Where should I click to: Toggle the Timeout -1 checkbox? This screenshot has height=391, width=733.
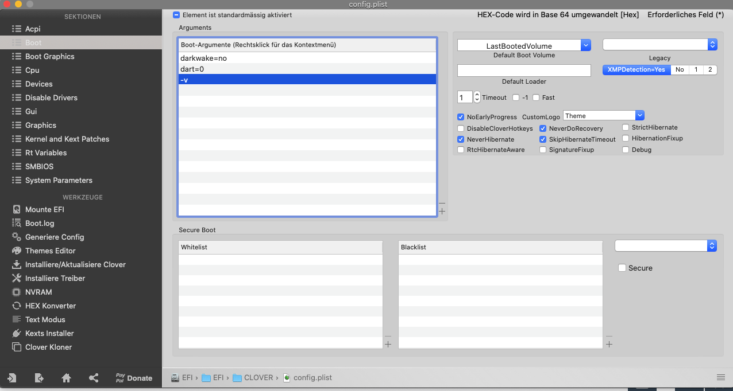[x=516, y=97]
